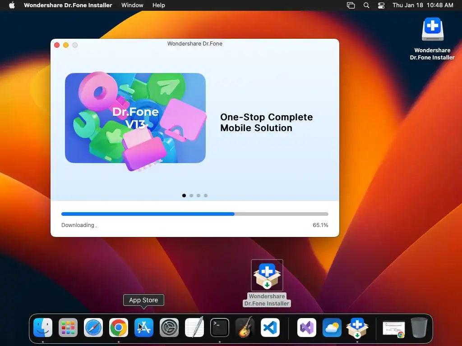Open Spotlight search in the menu bar
The height and width of the screenshot is (346, 462).
click(x=366, y=5)
